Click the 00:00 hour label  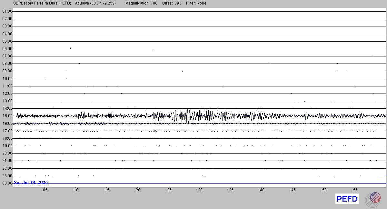coord(7,183)
